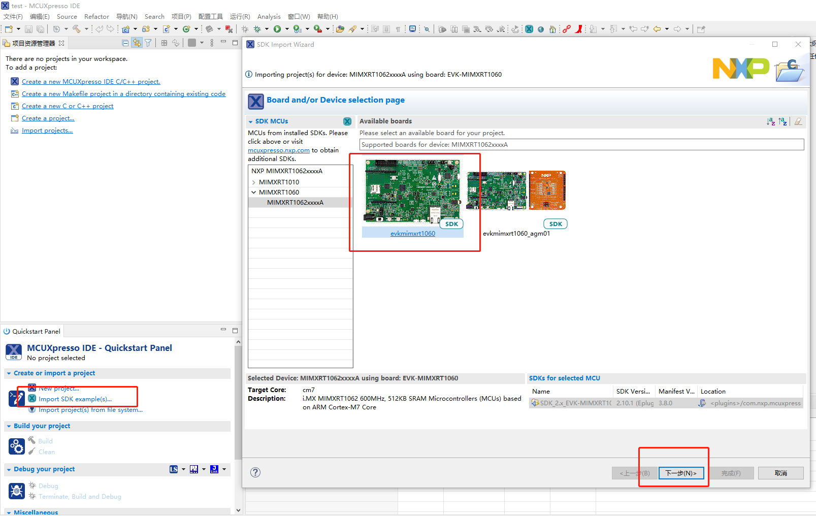Click the 下一步(N)> next button
Viewport: 816px width, 516px height.
coord(681,473)
